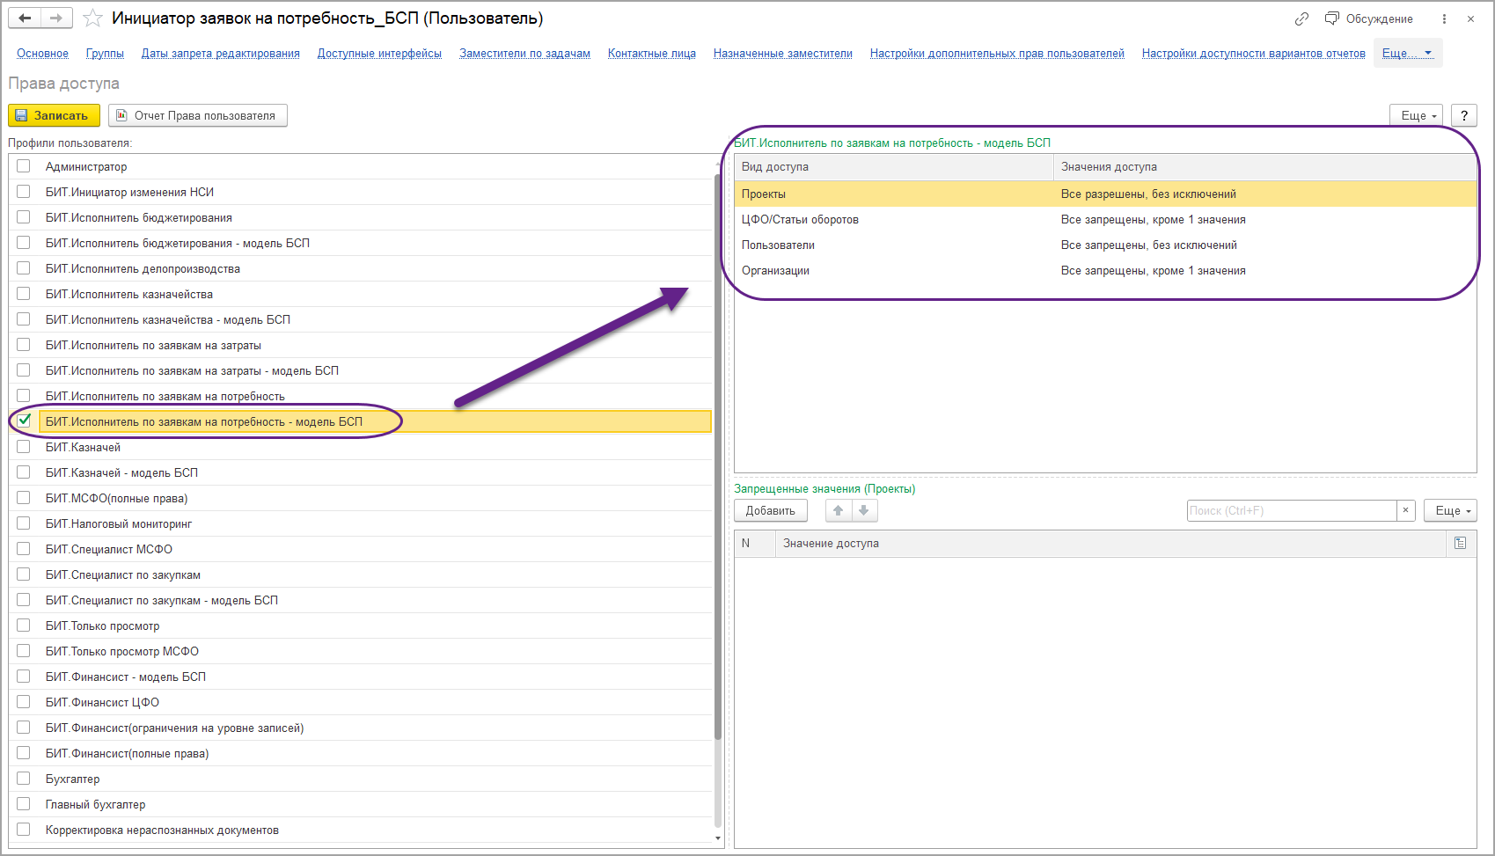
Task: Move selected value down with arrow
Action: click(864, 510)
